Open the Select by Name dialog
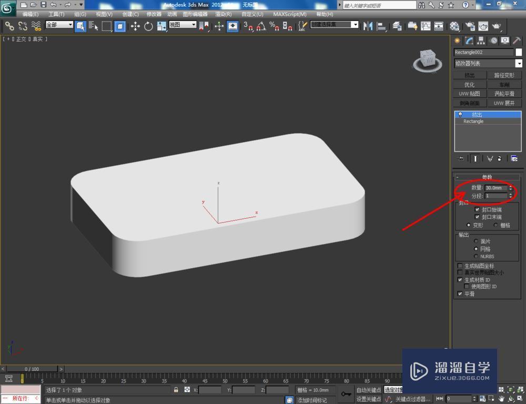This screenshot has height=404, width=526. click(93, 25)
